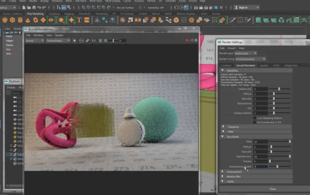Open a scene with the folder icon
Viewport: 310px width, 195px height.
(29, 8)
